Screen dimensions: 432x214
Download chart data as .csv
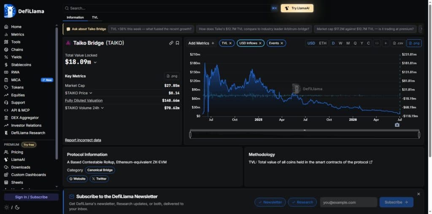398,43
